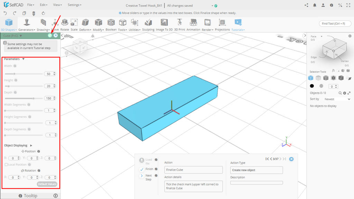
Task: Open the objects list settings gear
Action: [x=345, y=93]
